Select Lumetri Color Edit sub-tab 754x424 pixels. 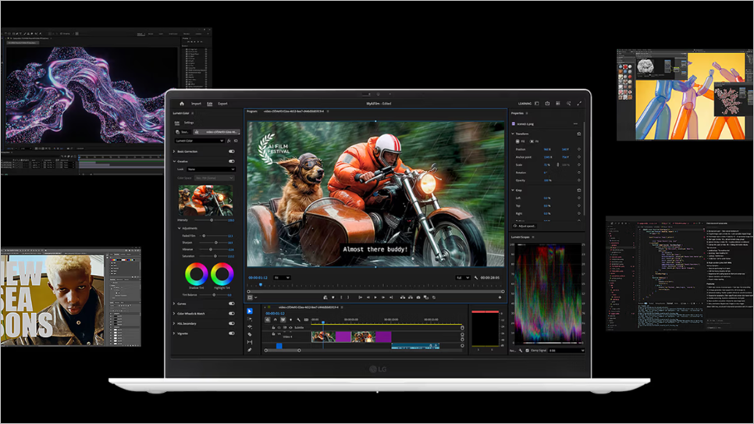[177, 123]
